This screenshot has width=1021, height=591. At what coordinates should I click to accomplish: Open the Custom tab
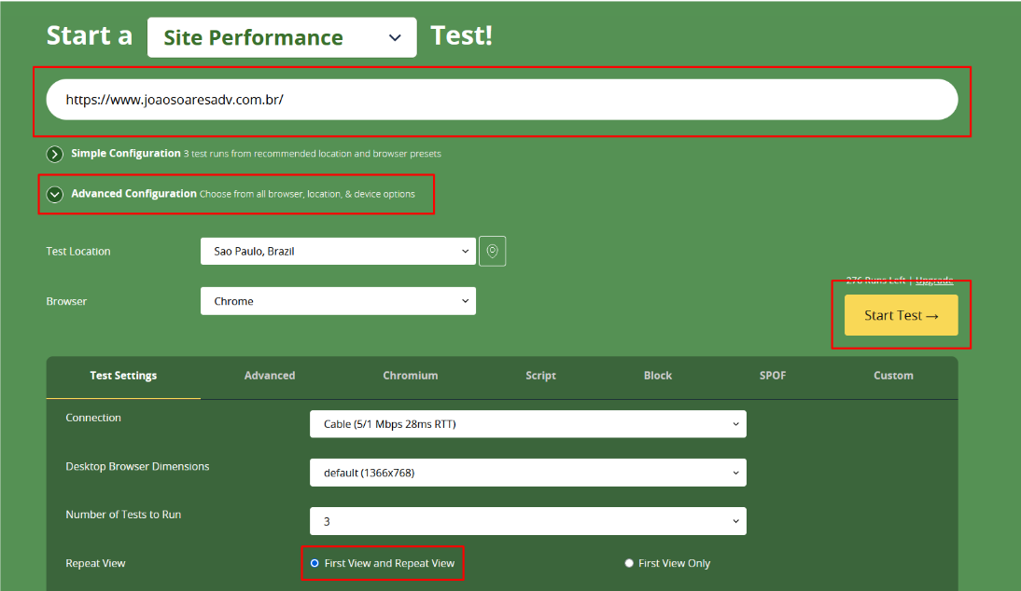[x=893, y=376]
